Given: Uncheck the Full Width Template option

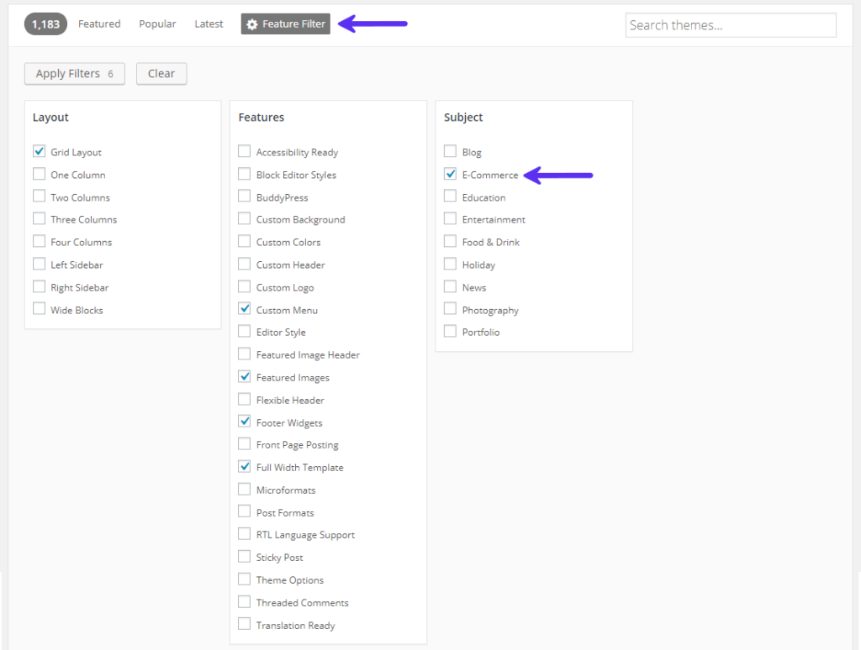Looking at the screenshot, I should (x=245, y=467).
